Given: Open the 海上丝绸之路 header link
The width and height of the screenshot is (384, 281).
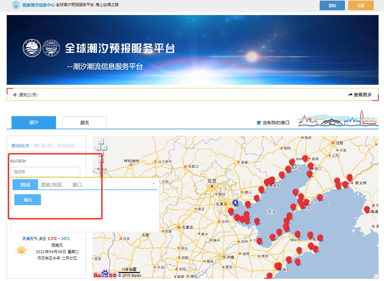Looking at the screenshot, I should click(107, 5).
